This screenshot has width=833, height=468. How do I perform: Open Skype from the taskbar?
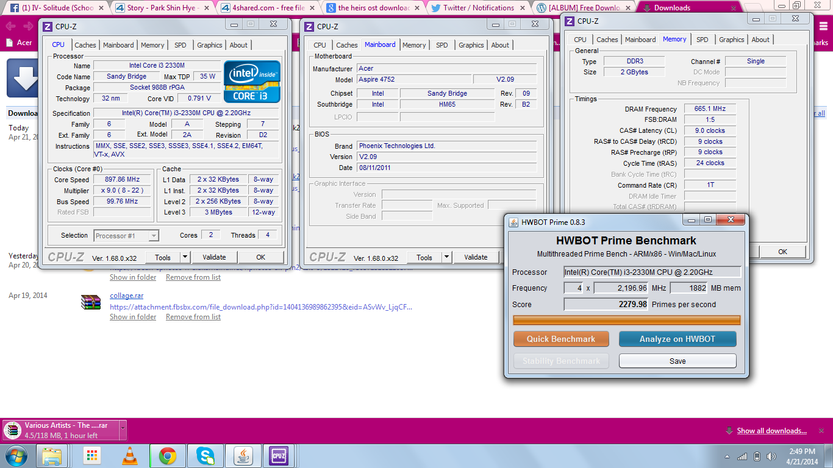click(x=206, y=456)
